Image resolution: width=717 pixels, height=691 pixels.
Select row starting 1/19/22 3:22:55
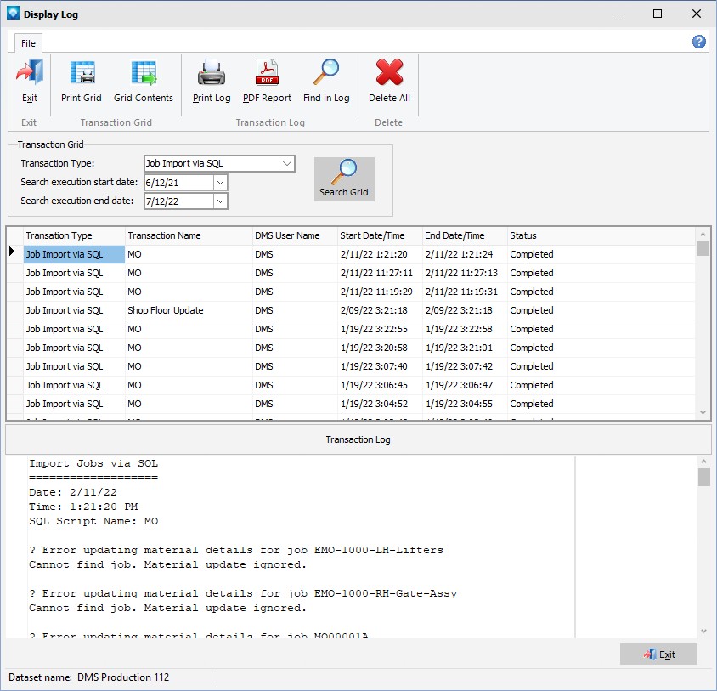coord(351,329)
